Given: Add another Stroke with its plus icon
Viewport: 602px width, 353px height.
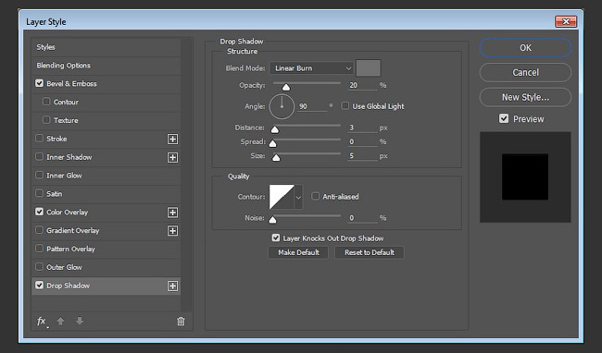Looking at the screenshot, I should [173, 139].
